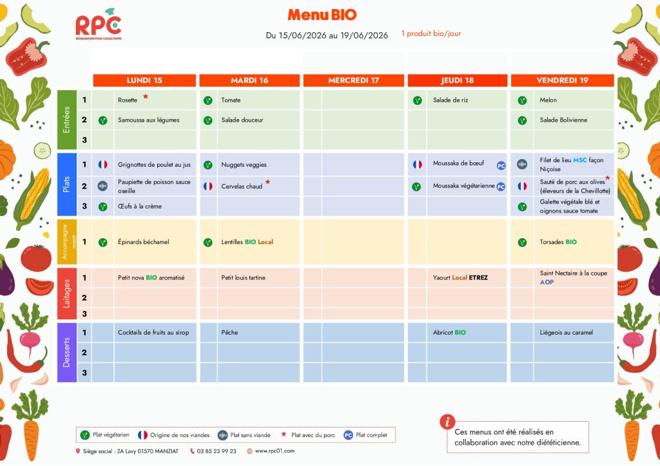
Task: Select the MERCREDI 17 column header
Action: [x=354, y=80]
